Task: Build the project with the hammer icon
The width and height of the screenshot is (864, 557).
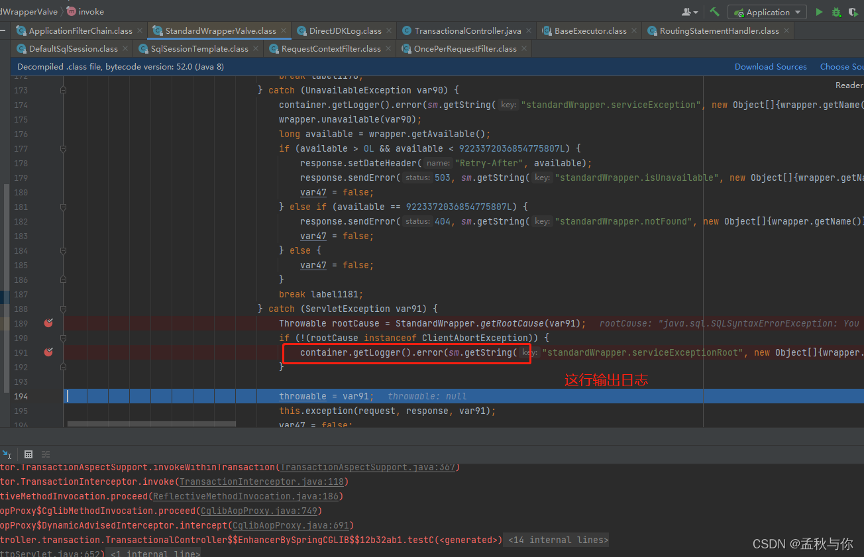Action: click(714, 12)
